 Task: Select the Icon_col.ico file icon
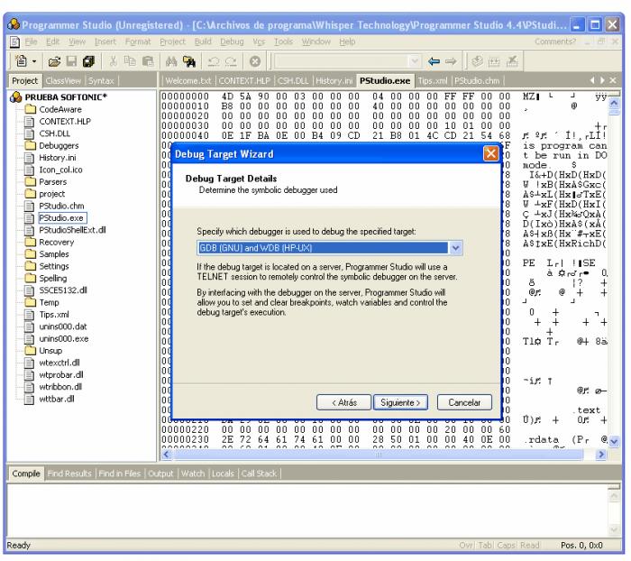pyautogui.click(x=30, y=170)
